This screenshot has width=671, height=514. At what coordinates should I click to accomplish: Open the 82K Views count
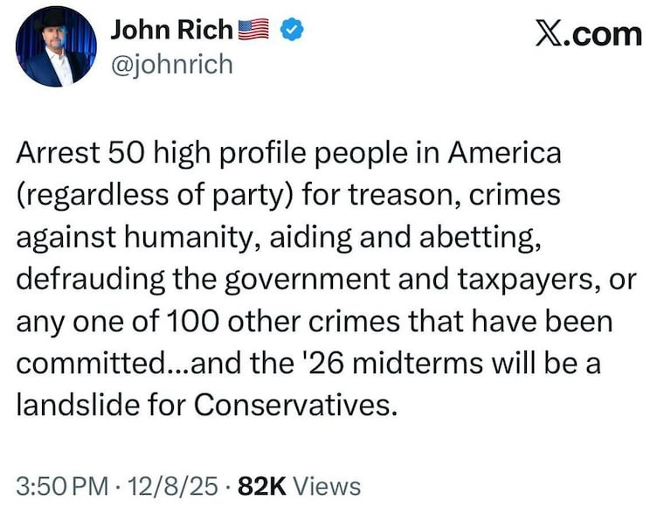click(299, 486)
